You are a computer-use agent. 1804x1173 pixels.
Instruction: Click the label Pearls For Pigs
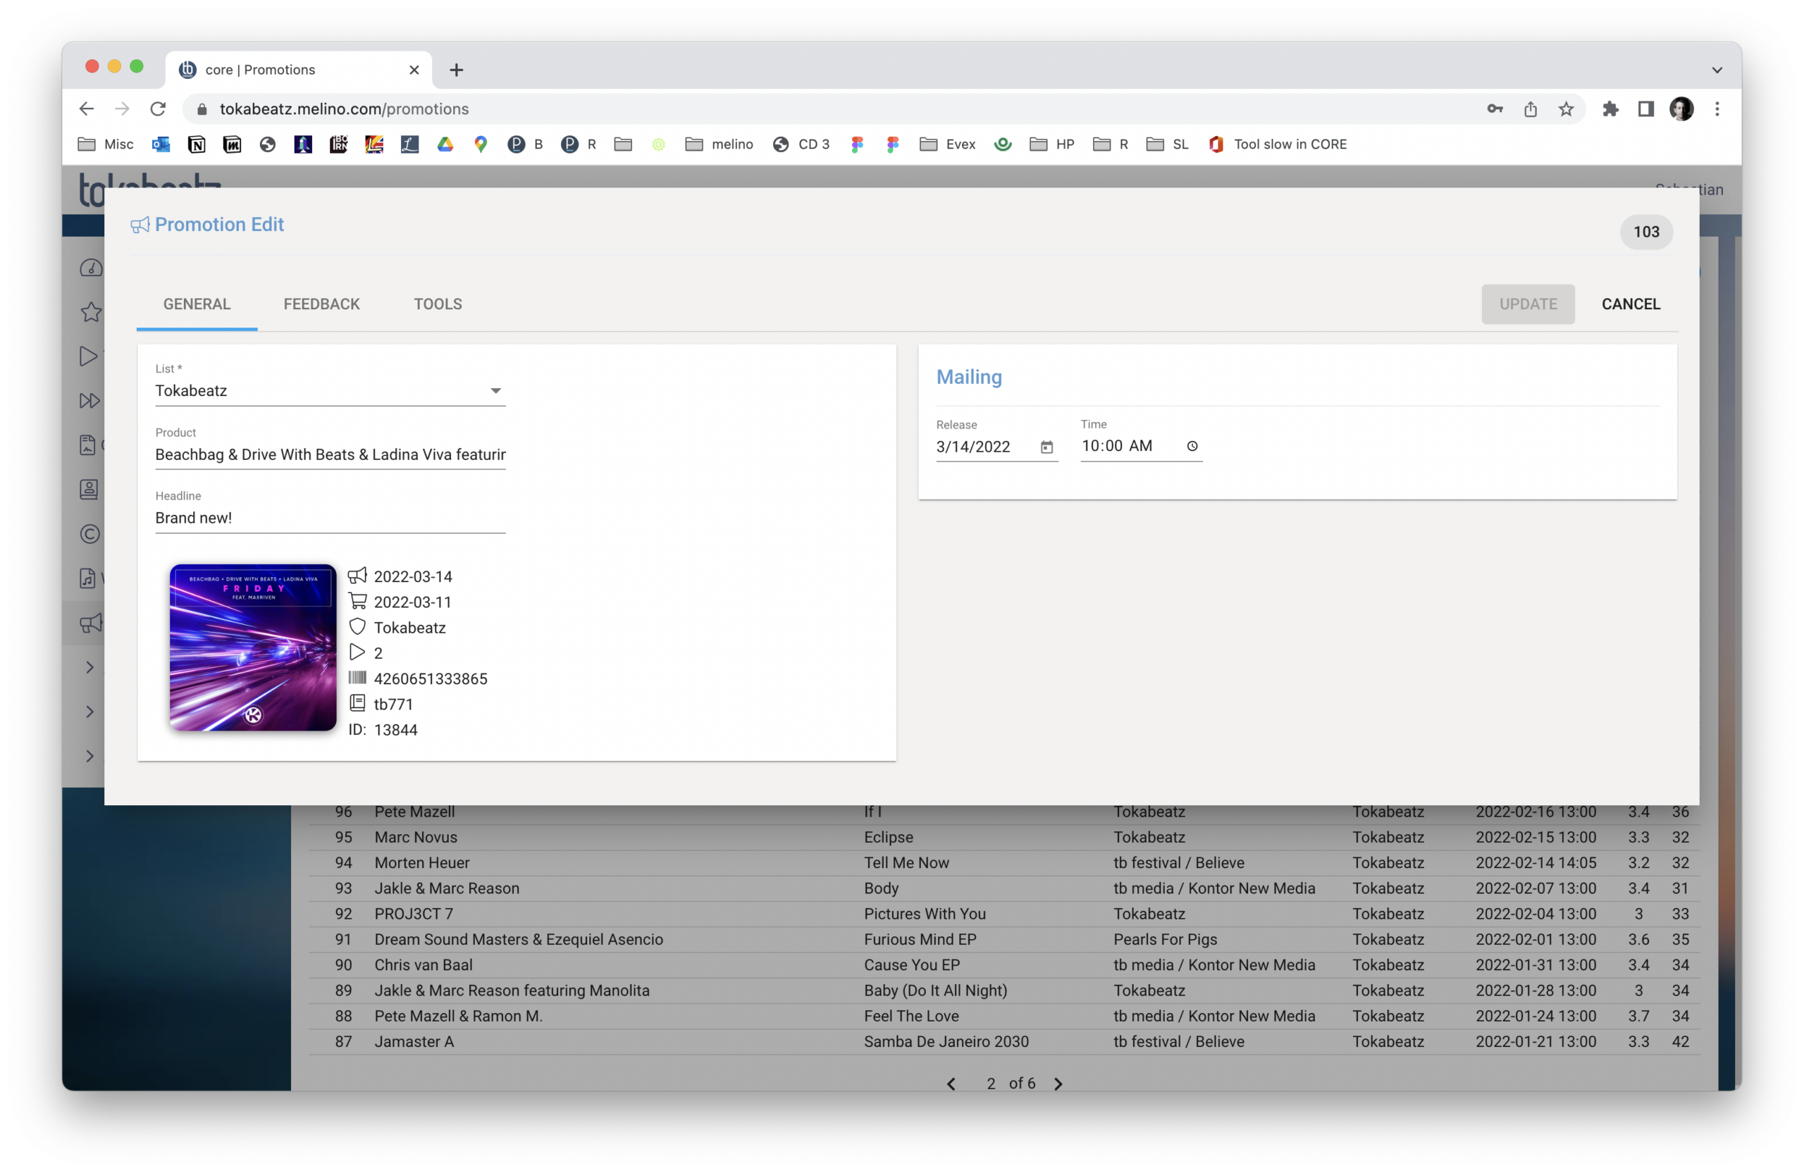tap(1166, 940)
